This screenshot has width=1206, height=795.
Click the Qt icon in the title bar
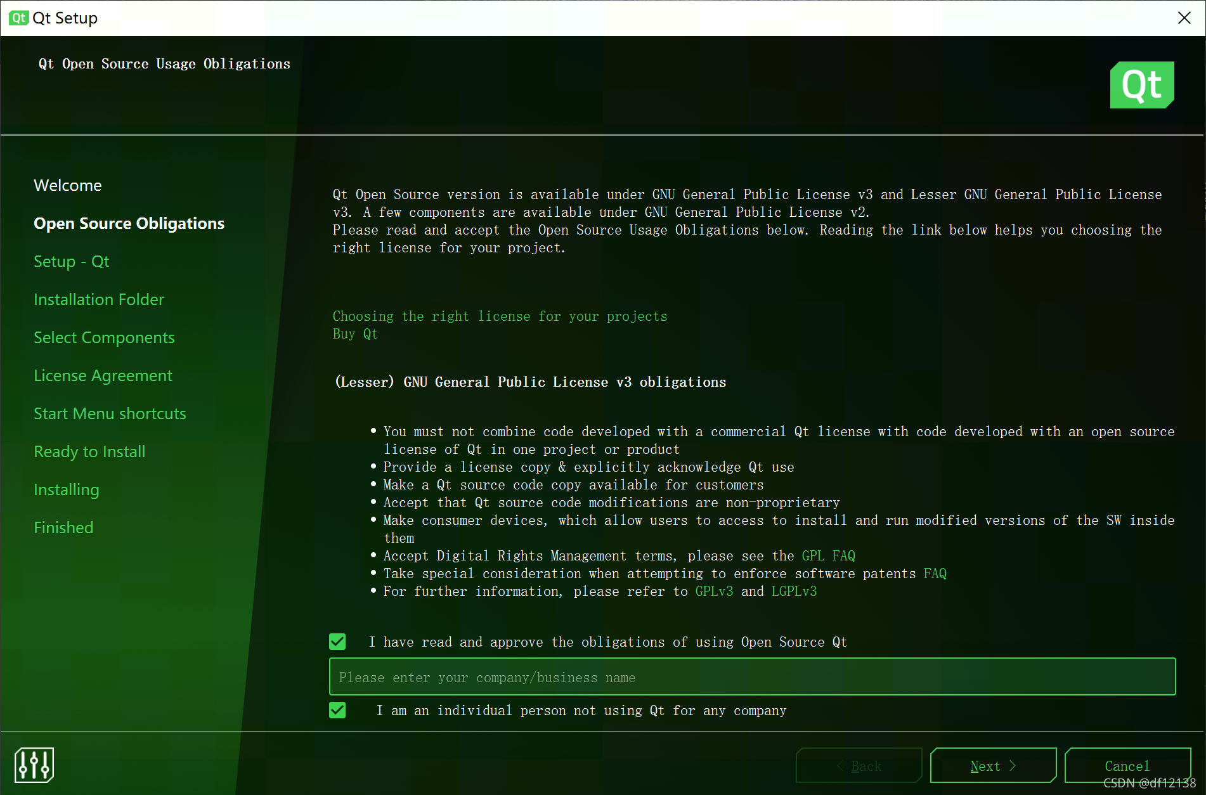[x=18, y=18]
